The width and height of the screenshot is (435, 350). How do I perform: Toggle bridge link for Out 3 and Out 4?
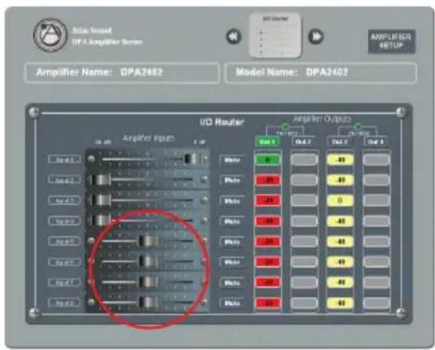point(358,127)
